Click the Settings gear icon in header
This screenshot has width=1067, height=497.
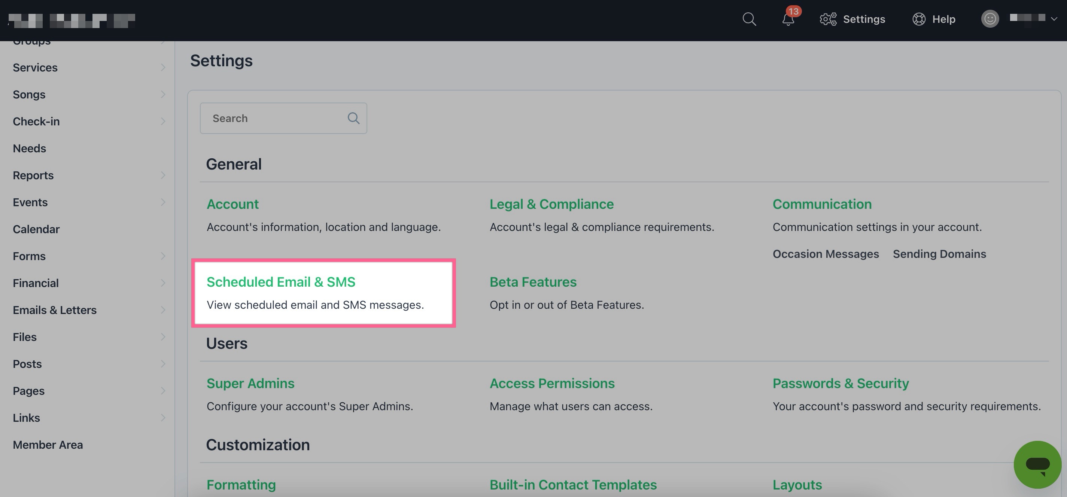828,19
